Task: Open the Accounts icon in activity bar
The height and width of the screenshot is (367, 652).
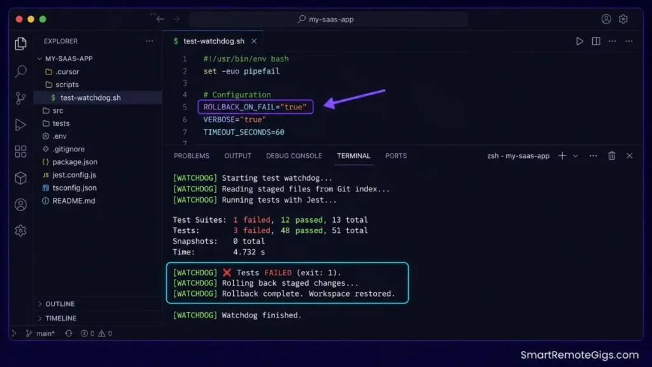Action: [x=20, y=204]
